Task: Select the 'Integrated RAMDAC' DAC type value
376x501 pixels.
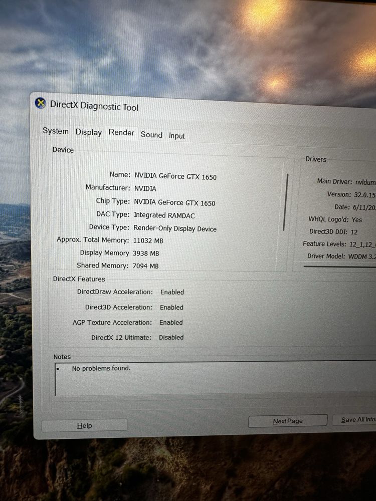Action: [164, 215]
